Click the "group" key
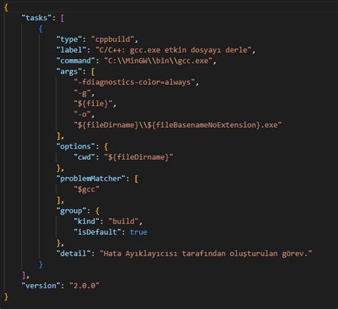 pyautogui.click(x=71, y=211)
